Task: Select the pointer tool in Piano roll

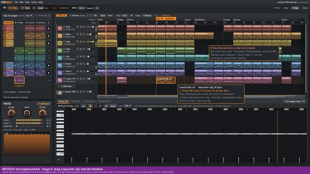Action: (x=90, y=106)
